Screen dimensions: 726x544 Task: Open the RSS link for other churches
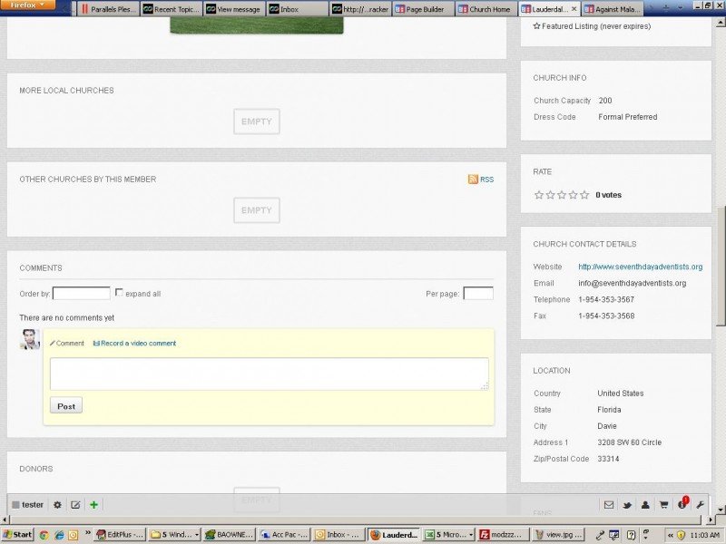pos(486,180)
